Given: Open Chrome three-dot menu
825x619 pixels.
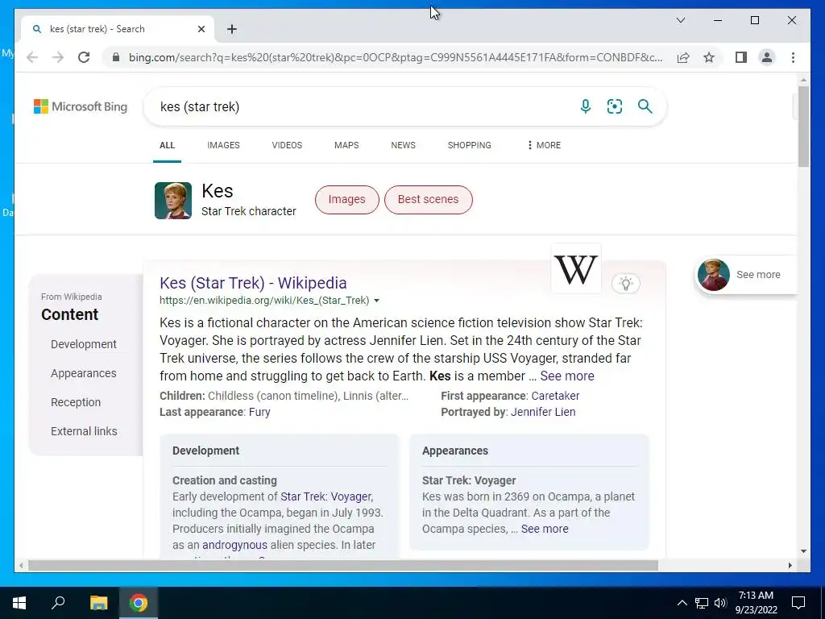Looking at the screenshot, I should point(793,57).
